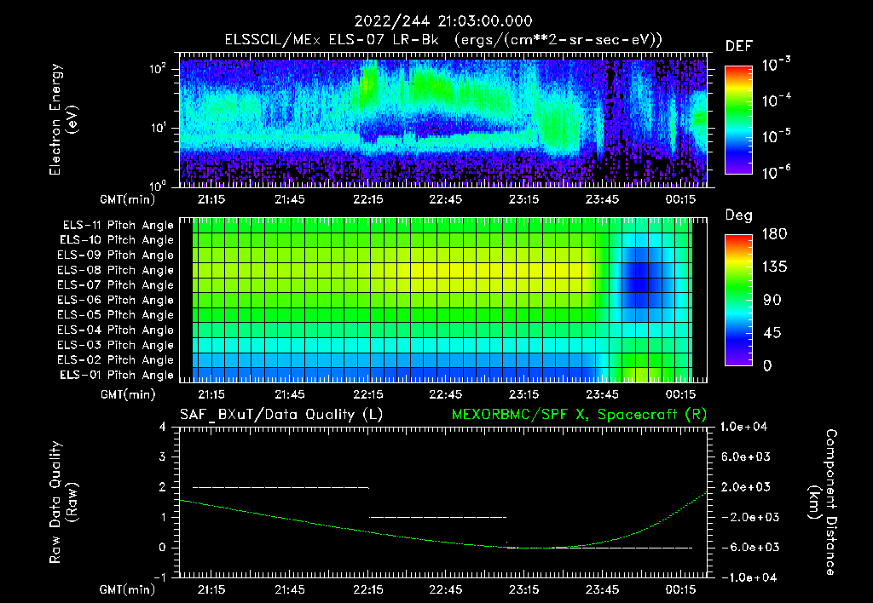Click the 10^-6 label on DEF scale
This screenshot has height=603, width=873.
click(776, 172)
